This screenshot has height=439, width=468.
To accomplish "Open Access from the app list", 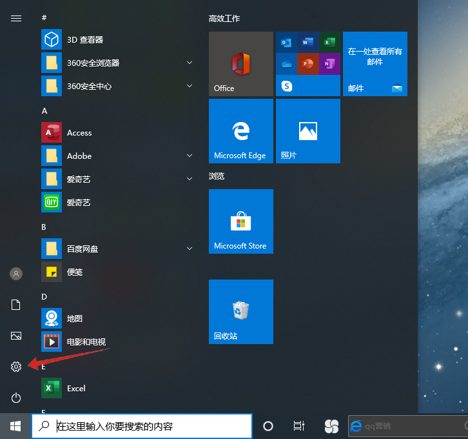I will pyautogui.click(x=118, y=132).
